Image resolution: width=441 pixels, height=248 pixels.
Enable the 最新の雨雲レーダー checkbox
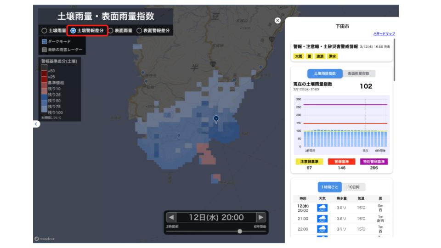click(x=45, y=50)
